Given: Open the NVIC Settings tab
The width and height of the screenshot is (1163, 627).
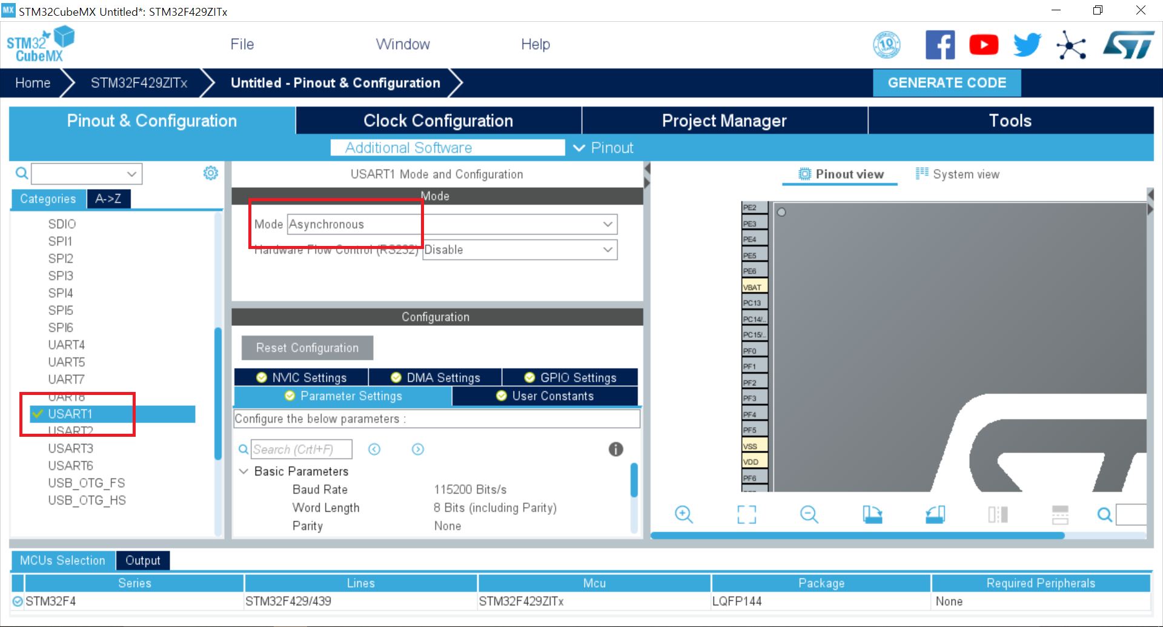Looking at the screenshot, I should coord(301,377).
